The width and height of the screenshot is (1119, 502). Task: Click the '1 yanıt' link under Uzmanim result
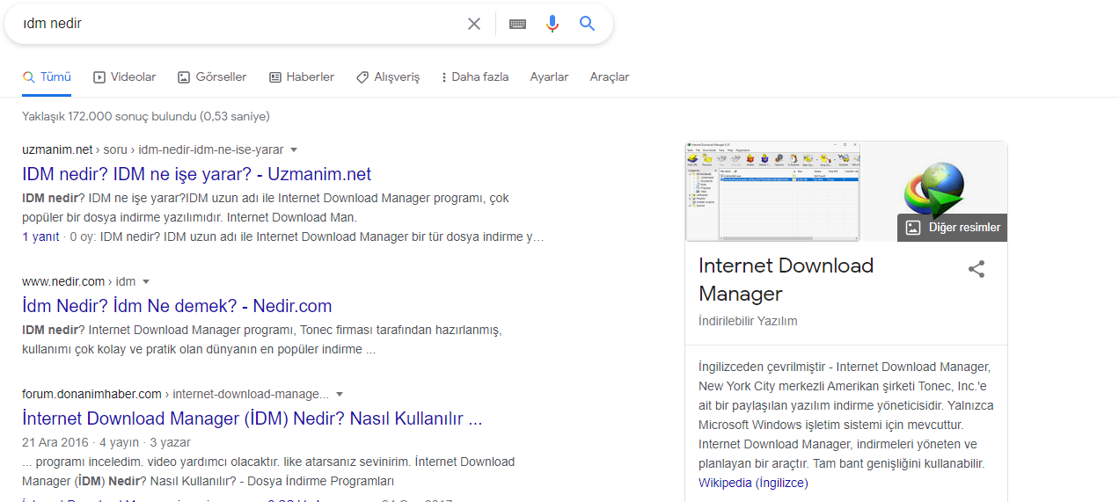tap(40, 237)
